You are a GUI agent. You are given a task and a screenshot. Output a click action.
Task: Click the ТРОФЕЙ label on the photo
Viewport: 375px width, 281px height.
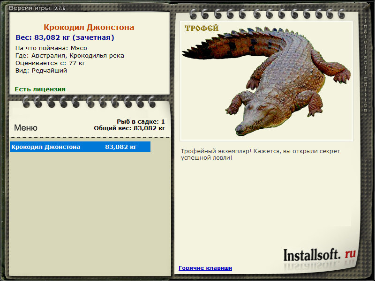[202, 28]
